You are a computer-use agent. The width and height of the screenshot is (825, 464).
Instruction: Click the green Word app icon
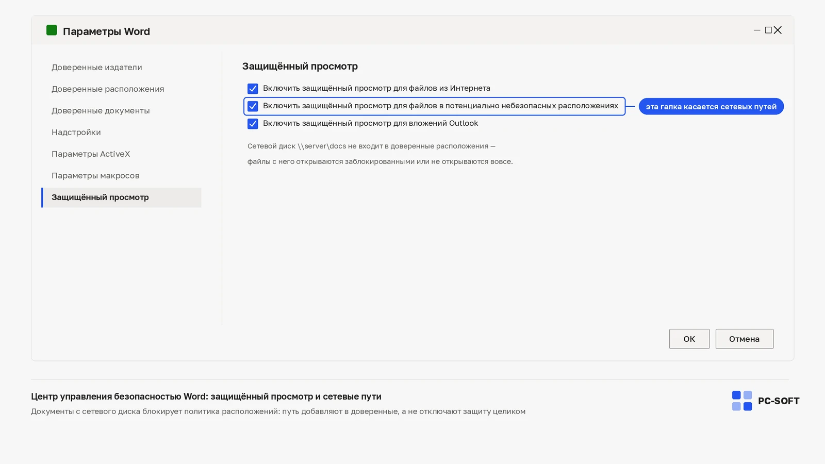click(52, 30)
